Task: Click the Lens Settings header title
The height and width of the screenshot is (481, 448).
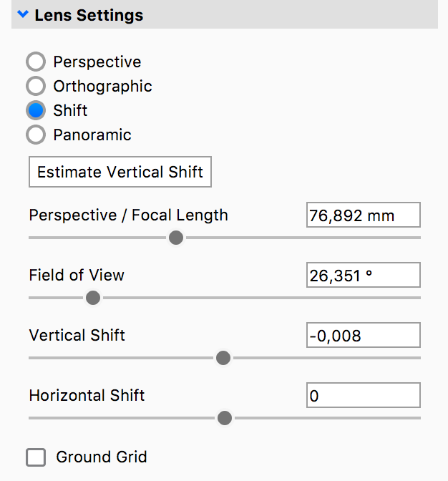Action: coord(89,15)
